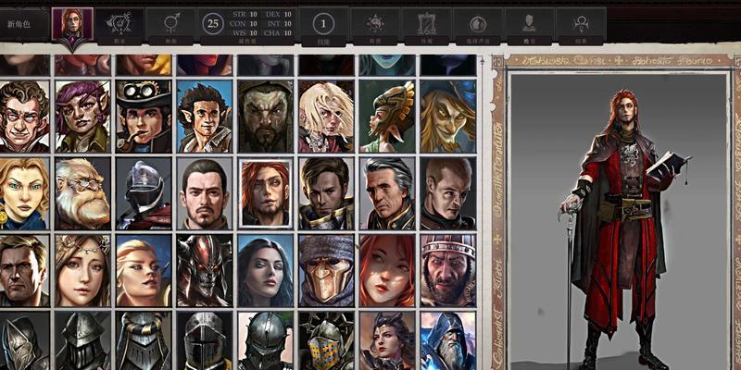
Task: Select helmet with gold-black striped gorget portrait
Action: point(144,340)
